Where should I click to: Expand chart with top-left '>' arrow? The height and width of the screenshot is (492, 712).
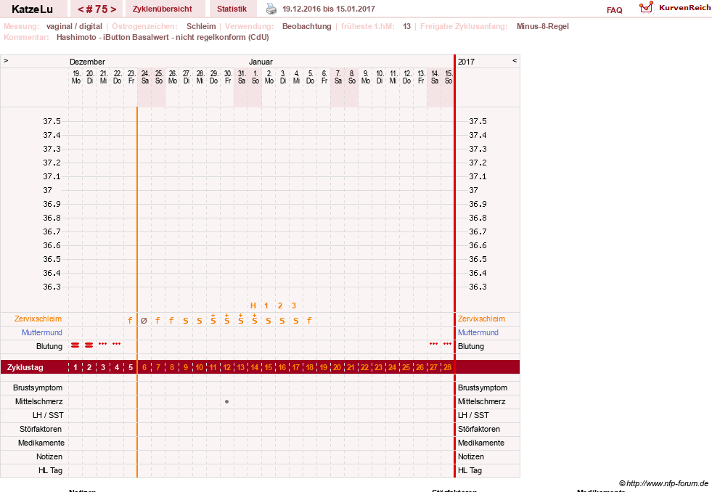[x=6, y=60]
